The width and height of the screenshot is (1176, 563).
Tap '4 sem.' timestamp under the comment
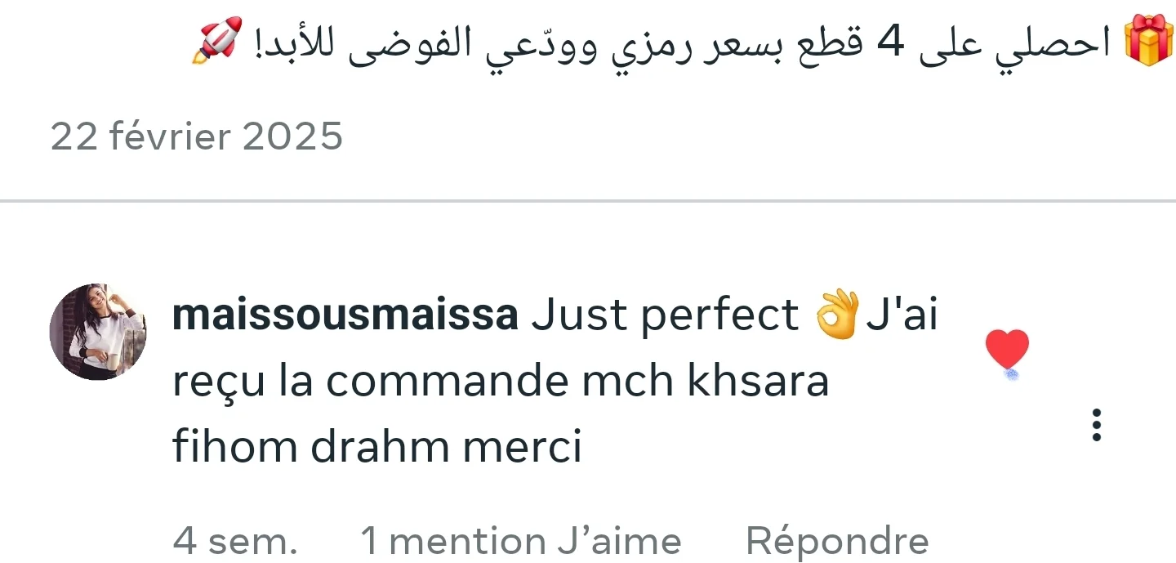235,539
